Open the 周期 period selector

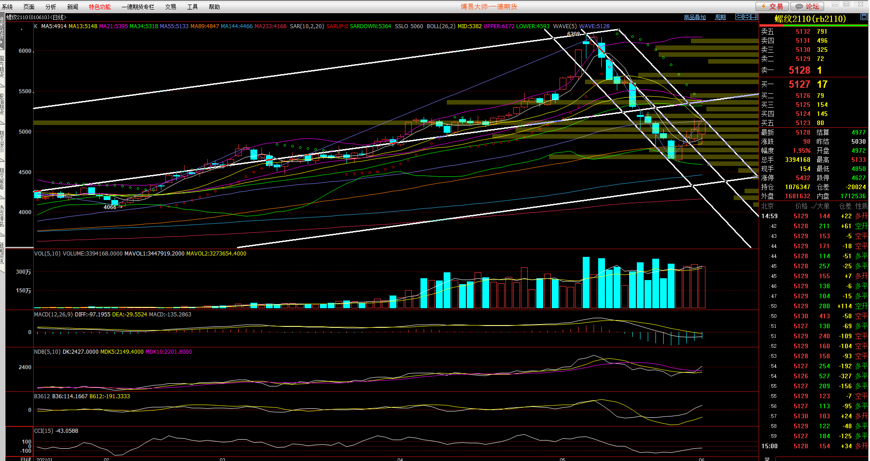click(720, 17)
